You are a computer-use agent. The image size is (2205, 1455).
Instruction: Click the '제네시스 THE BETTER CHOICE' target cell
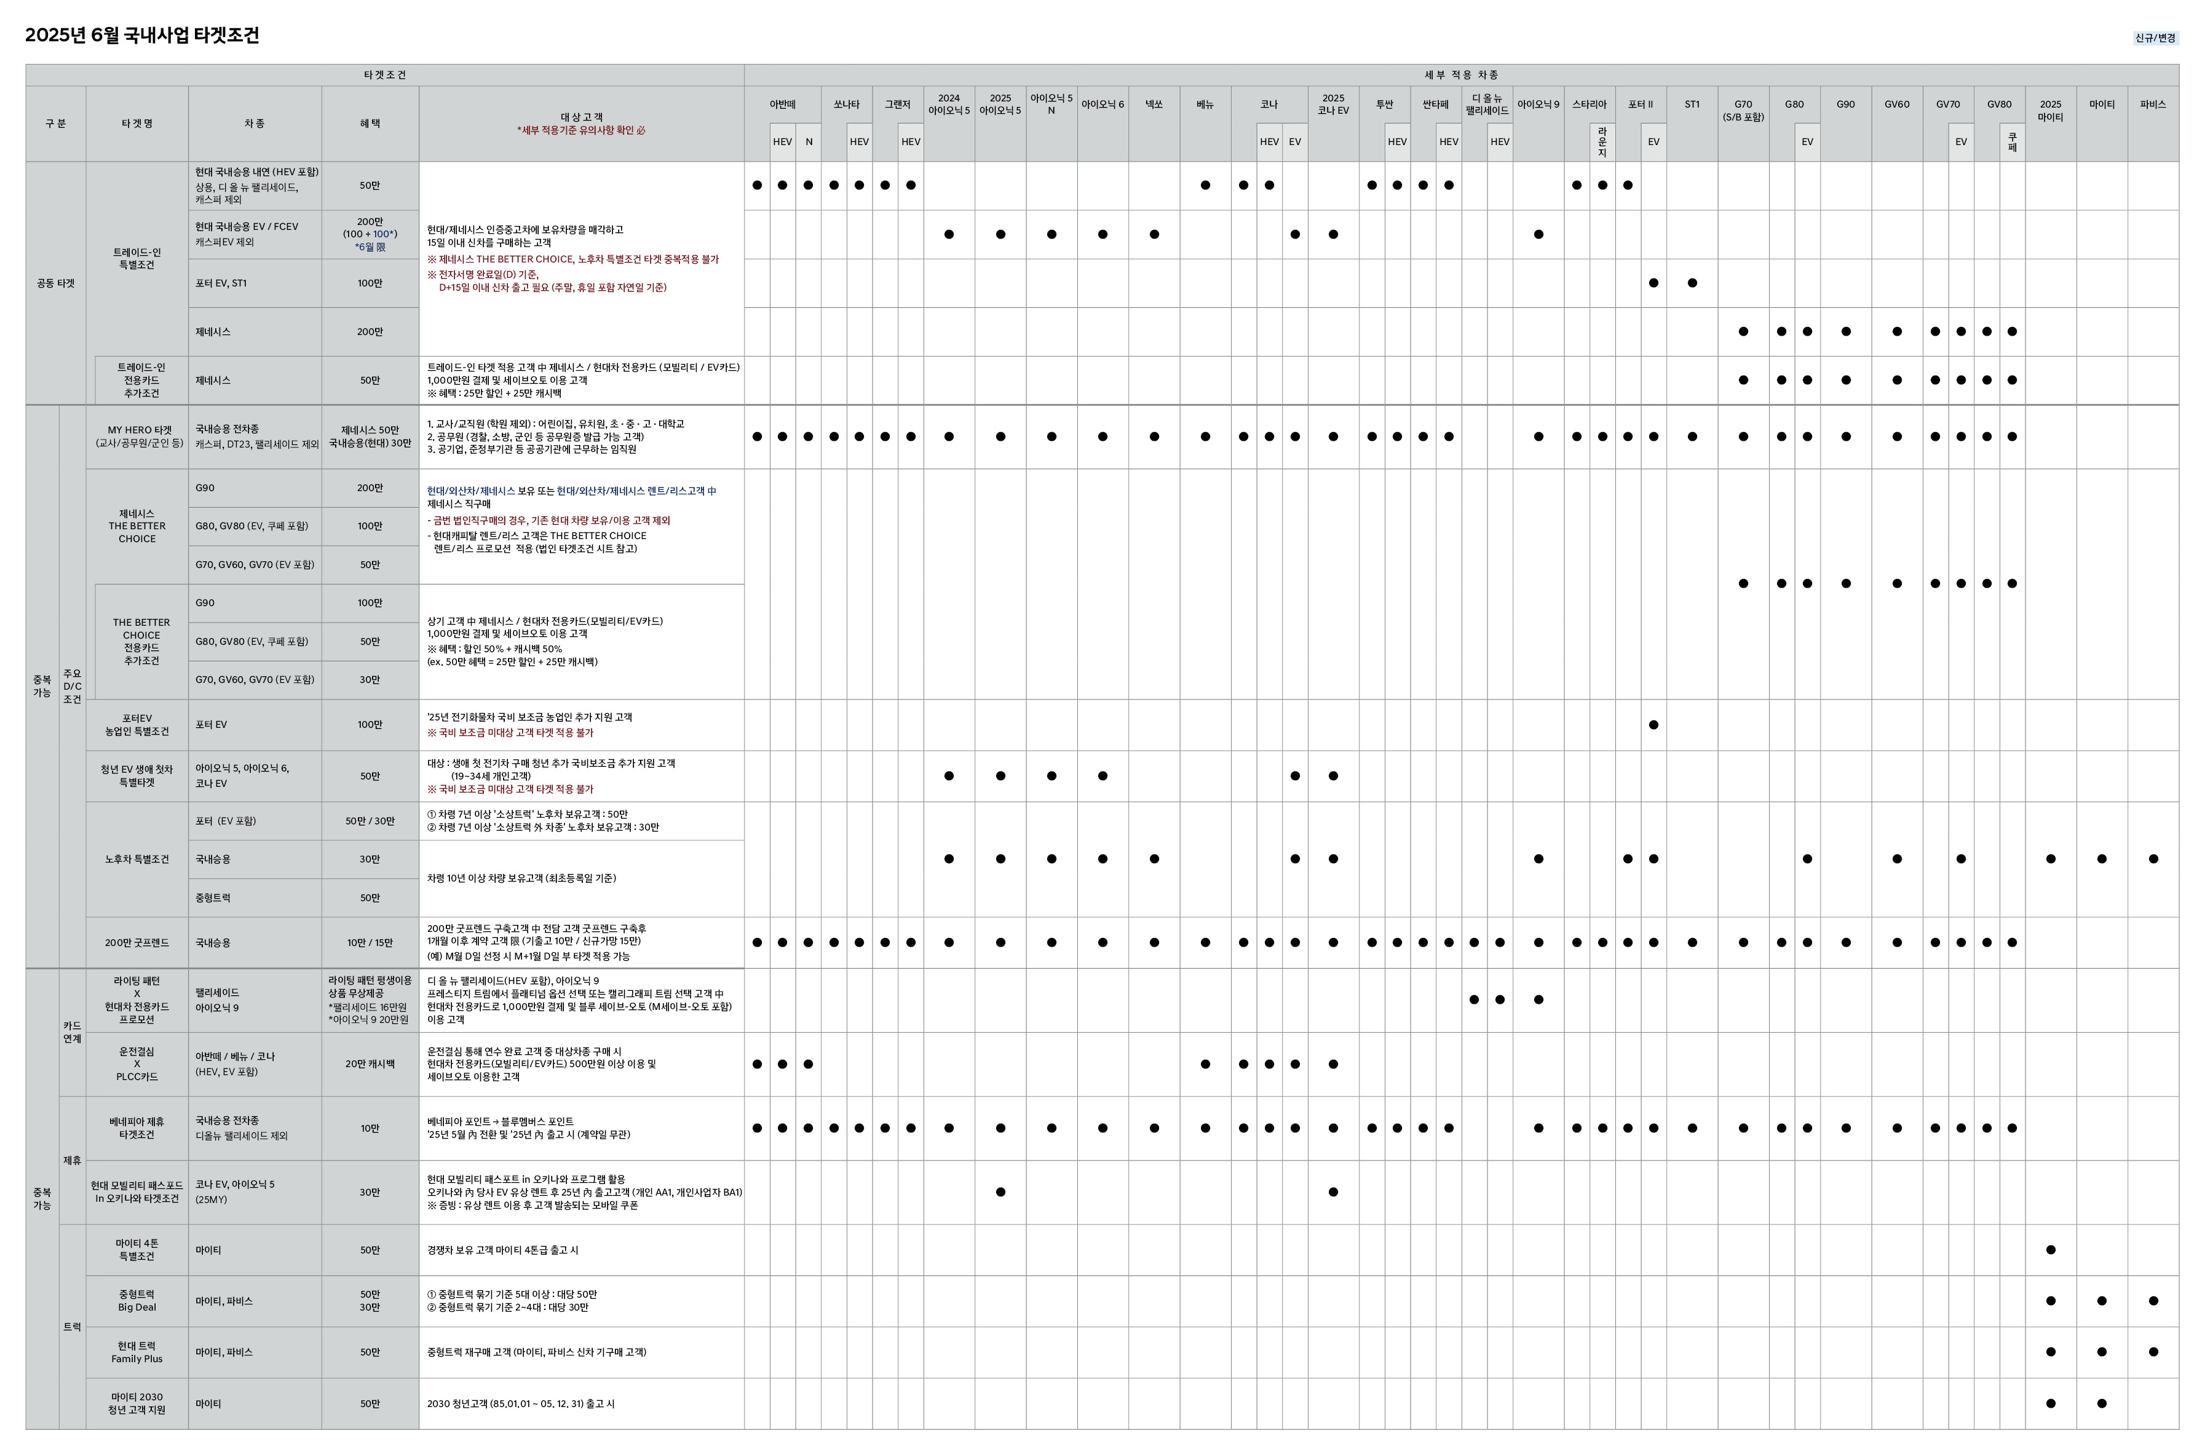(137, 526)
